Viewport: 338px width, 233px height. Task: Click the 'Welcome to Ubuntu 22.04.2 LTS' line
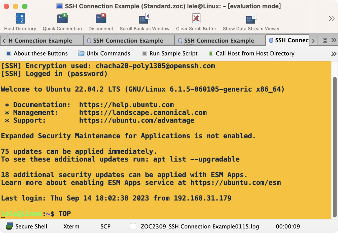click(143, 89)
